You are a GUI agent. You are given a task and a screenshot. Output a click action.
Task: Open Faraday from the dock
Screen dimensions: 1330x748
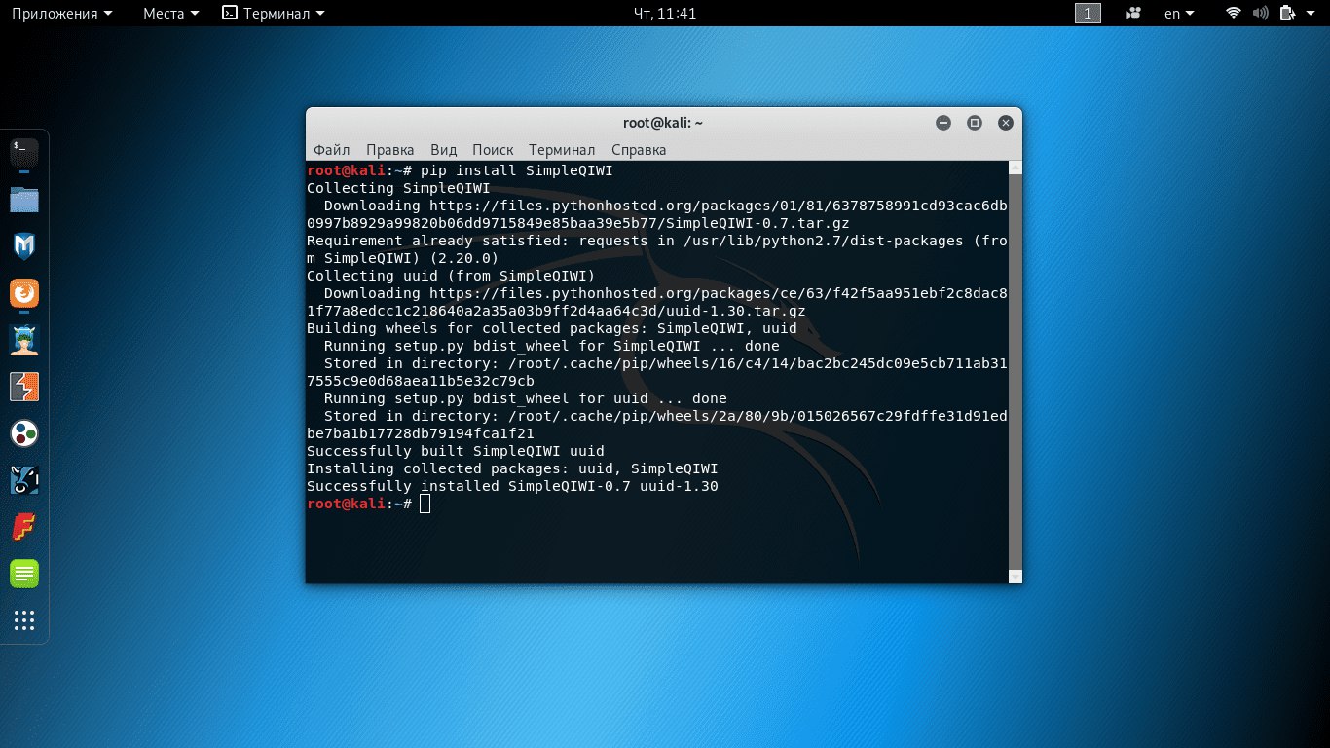click(24, 527)
